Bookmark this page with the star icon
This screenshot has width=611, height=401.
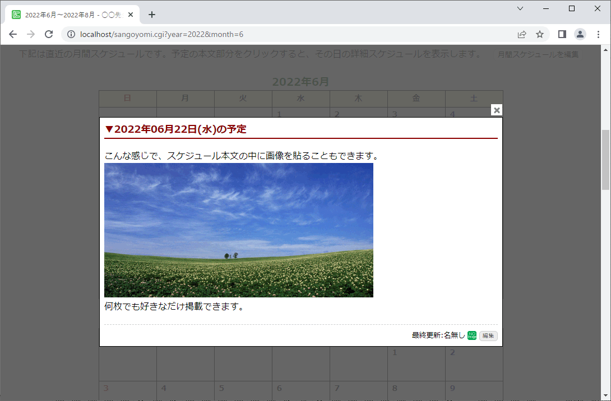pyautogui.click(x=540, y=34)
